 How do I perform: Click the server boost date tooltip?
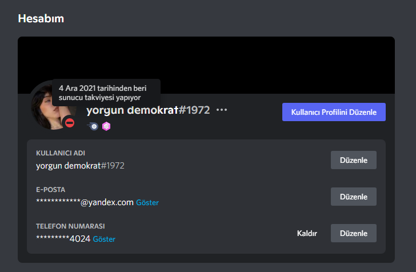tap(106, 93)
